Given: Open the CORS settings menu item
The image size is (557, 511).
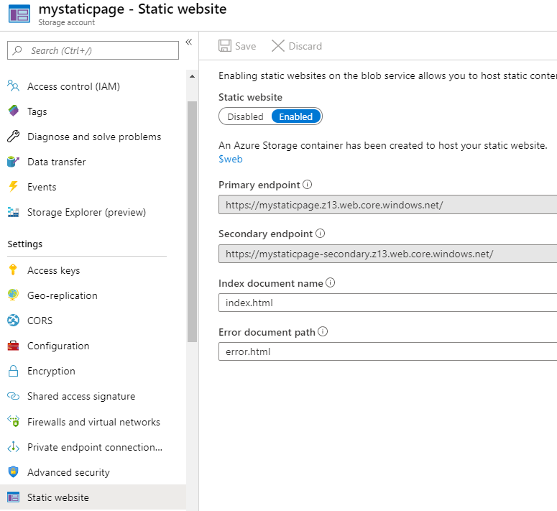Looking at the screenshot, I should coord(40,321).
